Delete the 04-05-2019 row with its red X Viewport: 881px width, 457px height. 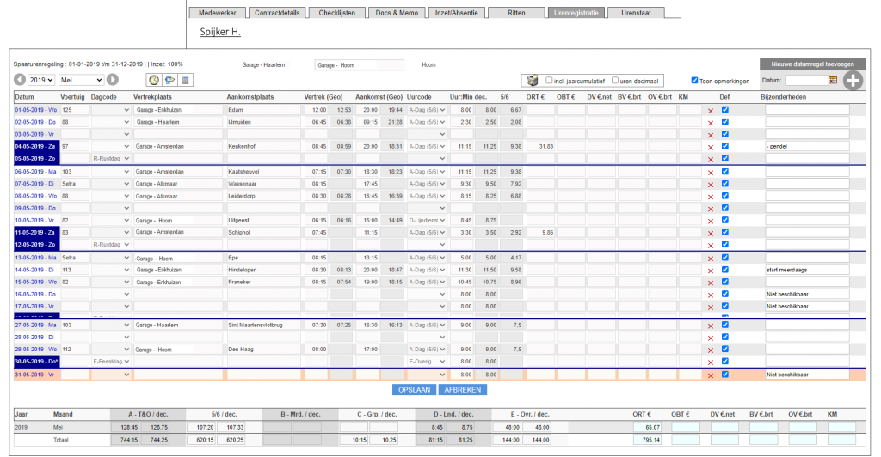pyautogui.click(x=711, y=147)
